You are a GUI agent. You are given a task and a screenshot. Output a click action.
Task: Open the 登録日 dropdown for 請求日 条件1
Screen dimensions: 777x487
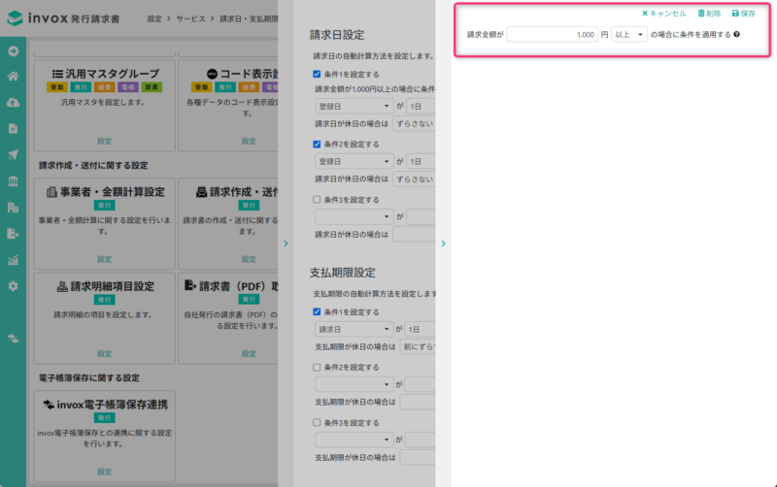click(x=355, y=106)
